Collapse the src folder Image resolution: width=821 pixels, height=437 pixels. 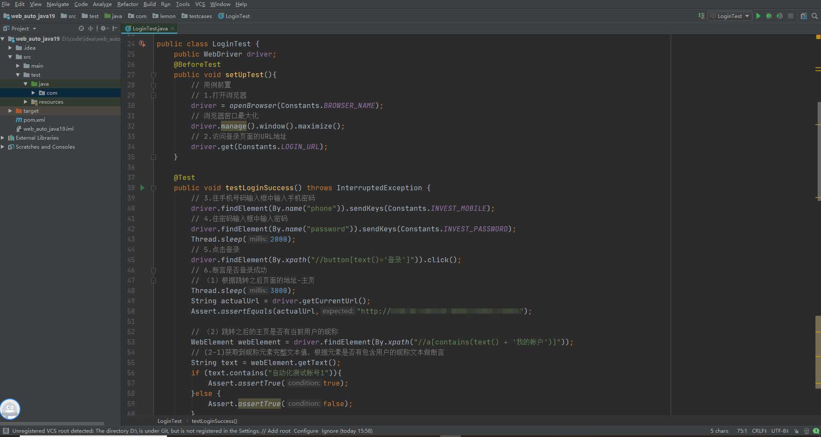coord(10,57)
